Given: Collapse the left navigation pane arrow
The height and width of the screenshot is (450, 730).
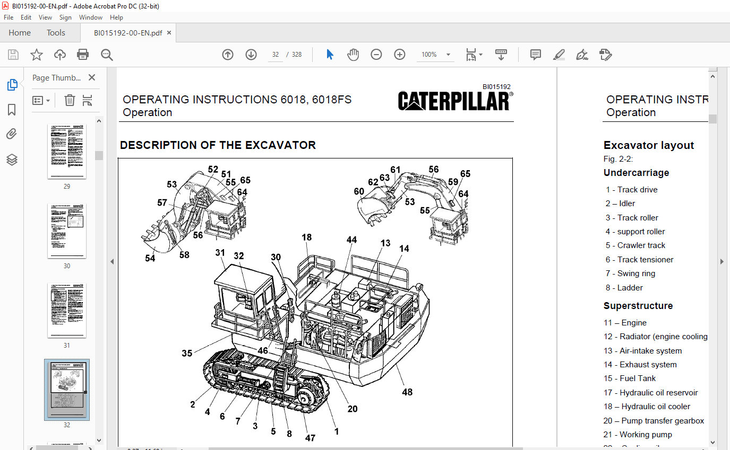Looking at the screenshot, I should coord(111,261).
